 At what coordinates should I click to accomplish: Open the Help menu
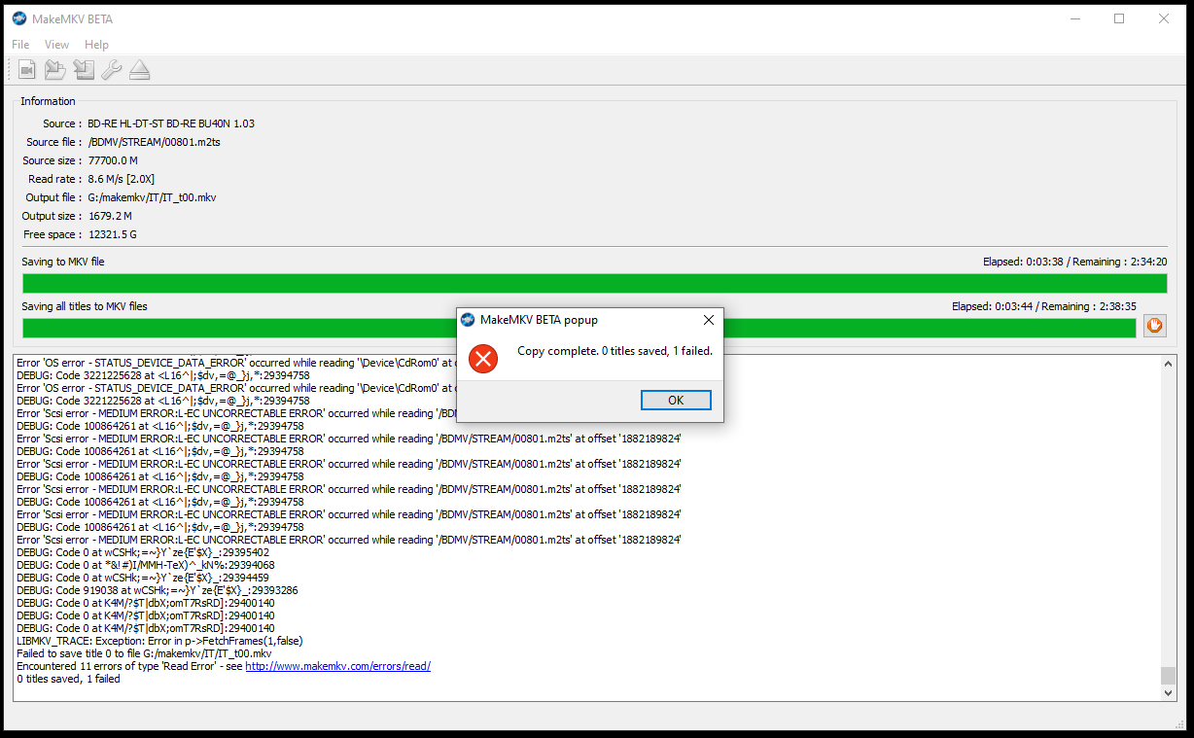[96, 45]
